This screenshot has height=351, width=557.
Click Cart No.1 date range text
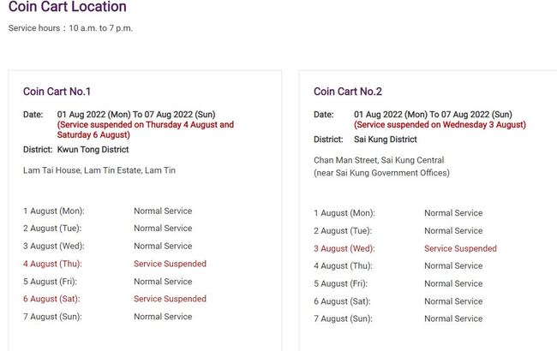[136, 114]
